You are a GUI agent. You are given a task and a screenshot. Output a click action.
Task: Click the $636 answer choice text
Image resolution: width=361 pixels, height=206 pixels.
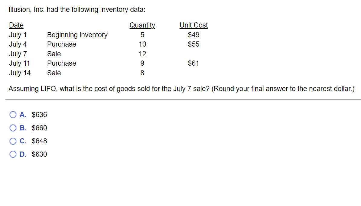[39, 115]
